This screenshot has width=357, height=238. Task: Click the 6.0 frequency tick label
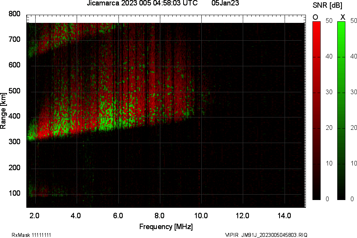pyautogui.click(x=118, y=216)
